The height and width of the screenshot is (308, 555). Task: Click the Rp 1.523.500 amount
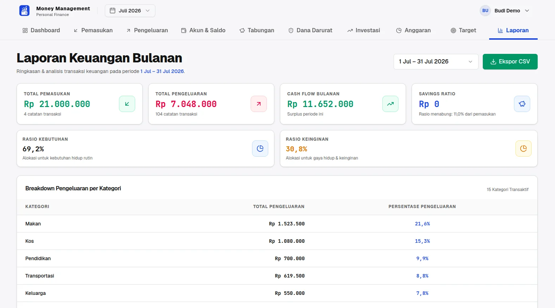287,224
